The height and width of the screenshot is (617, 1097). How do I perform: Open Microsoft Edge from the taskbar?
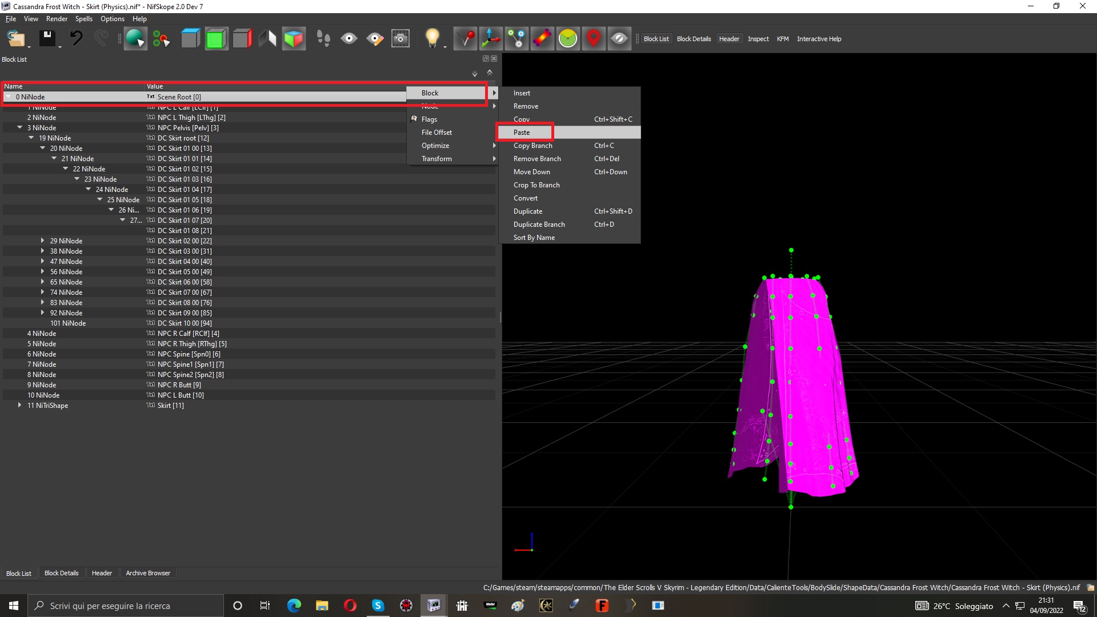294,606
